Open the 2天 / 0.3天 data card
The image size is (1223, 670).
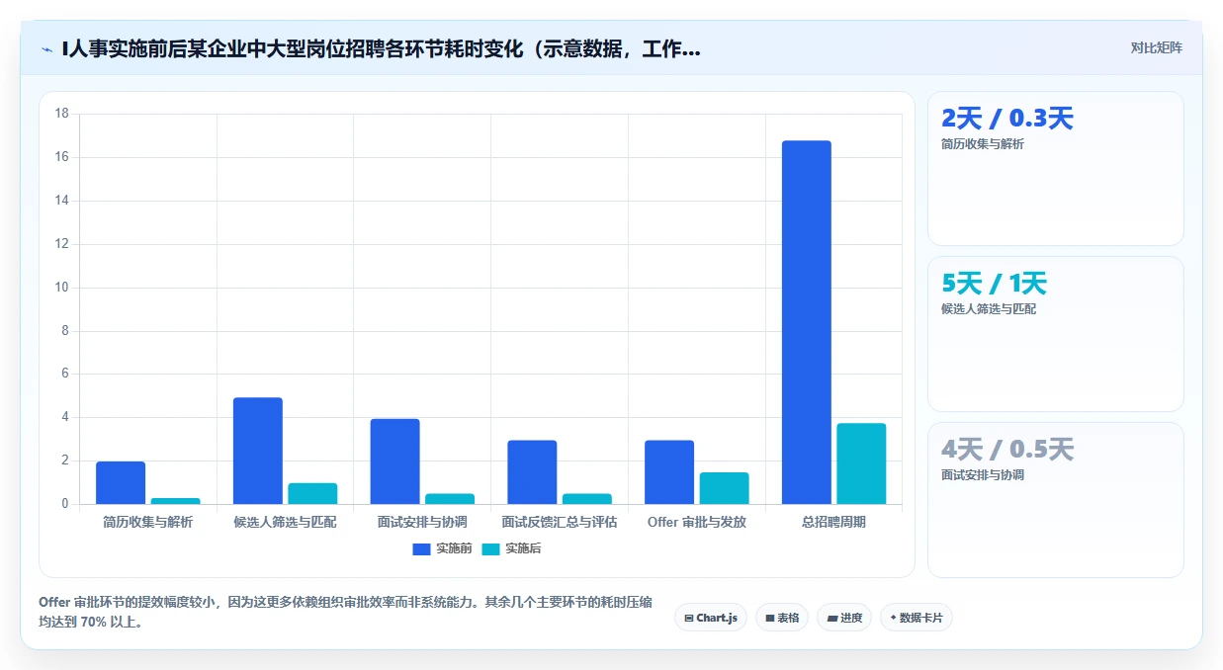(x=1055, y=168)
